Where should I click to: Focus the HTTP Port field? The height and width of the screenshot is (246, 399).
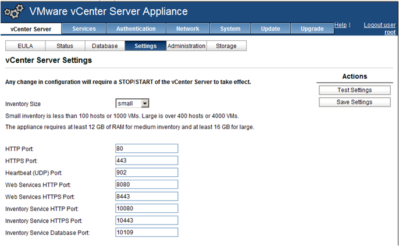click(x=147, y=149)
